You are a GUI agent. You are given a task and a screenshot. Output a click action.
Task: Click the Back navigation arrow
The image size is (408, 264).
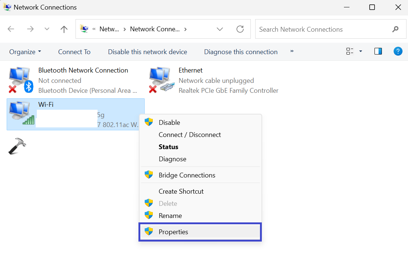pos(11,29)
